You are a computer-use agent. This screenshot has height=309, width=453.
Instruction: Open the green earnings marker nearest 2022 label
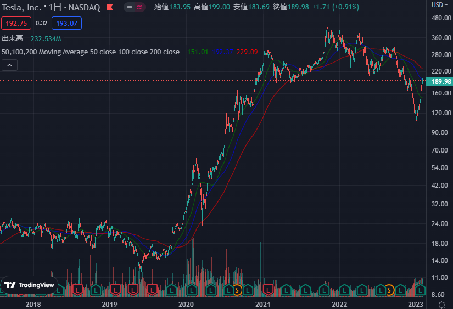click(x=344, y=290)
